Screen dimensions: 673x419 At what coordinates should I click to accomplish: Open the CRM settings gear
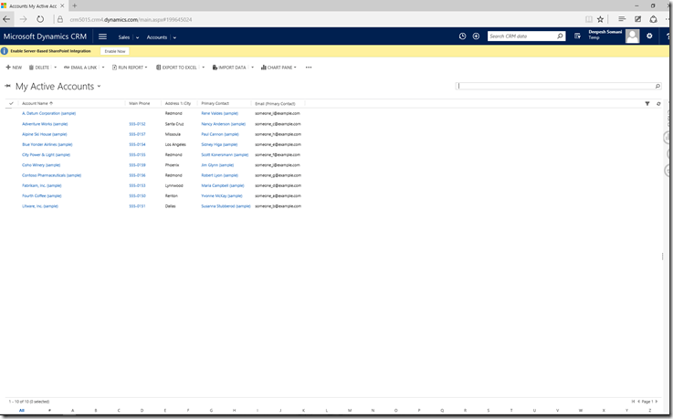point(649,37)
